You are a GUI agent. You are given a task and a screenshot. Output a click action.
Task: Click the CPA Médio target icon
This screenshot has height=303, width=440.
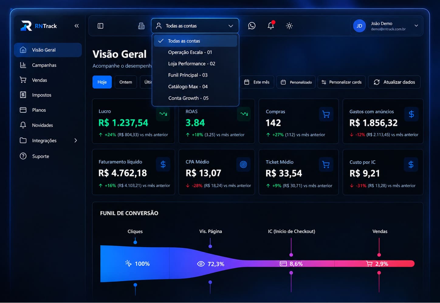pos(243,164)
